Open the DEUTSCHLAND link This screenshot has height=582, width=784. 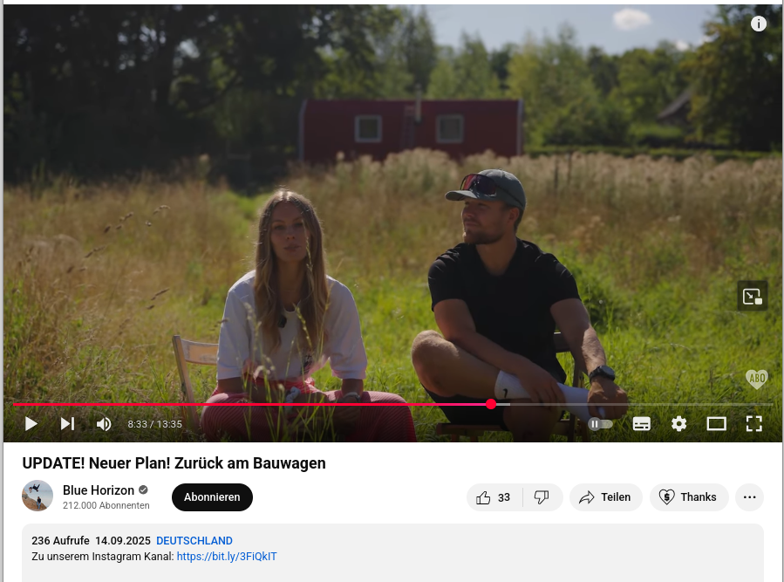pos(194,541)
